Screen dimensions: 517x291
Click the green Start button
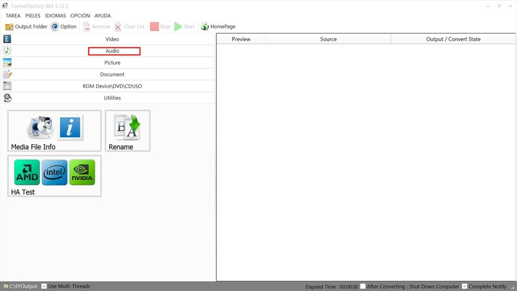pos(184,27)
